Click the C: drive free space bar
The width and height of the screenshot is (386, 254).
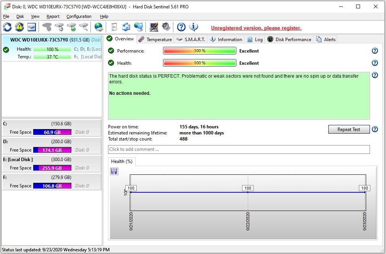click(52, 132)
